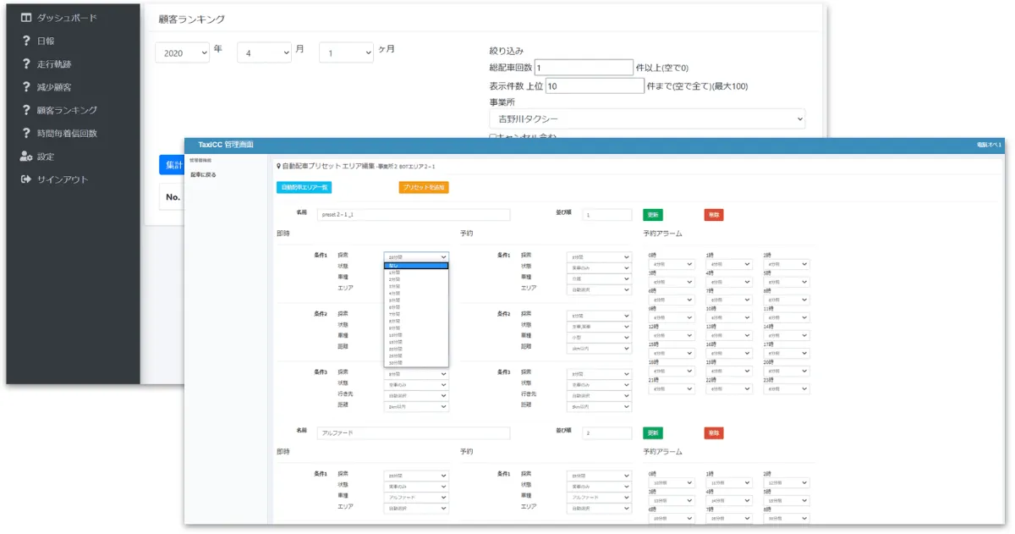Open the first preset's 予約 条件1 エリア dropdown
This screenshot has width=1015, height=534.
pos(599,289)
